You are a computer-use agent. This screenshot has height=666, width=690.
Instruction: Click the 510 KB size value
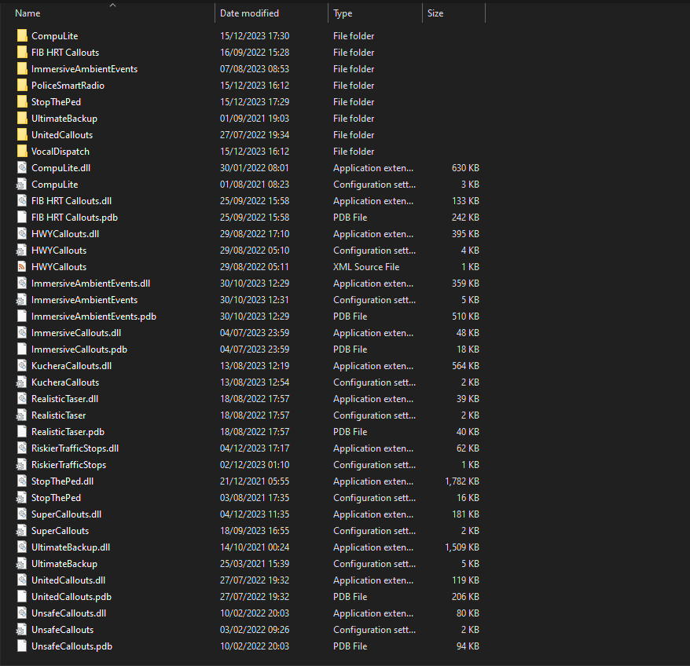(x=465, y=317)
